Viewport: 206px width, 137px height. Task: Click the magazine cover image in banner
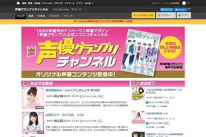[x=140, y=52]
